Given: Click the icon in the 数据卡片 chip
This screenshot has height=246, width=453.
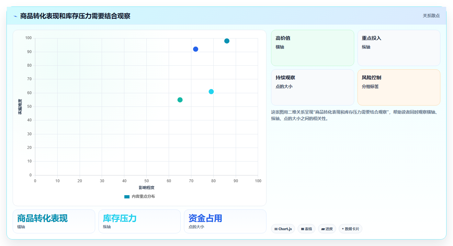Looking at the screenshot, I should (343, 229).
